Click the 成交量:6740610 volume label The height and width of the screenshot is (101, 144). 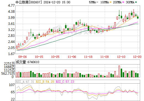point(27,62)
